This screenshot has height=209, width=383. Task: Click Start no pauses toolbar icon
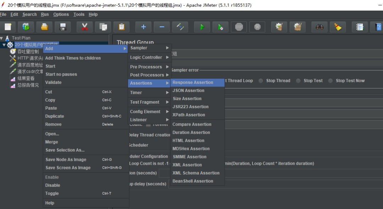220,27
